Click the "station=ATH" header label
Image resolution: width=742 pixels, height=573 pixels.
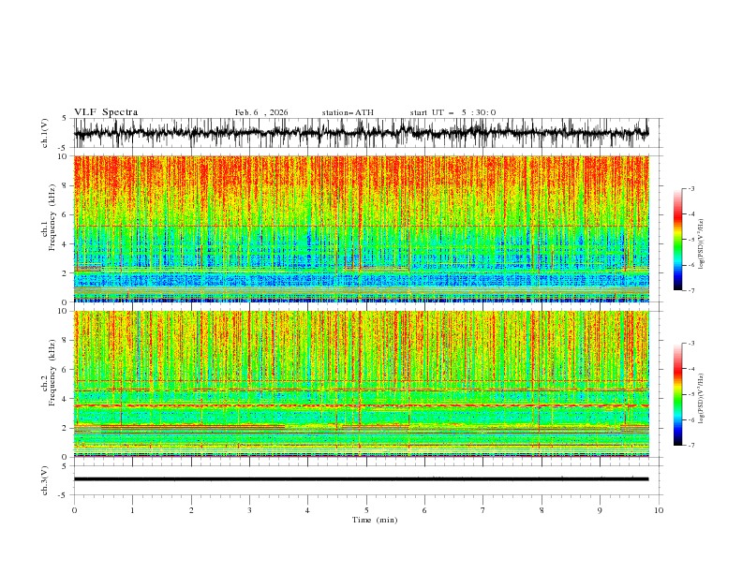pos(348,112)
